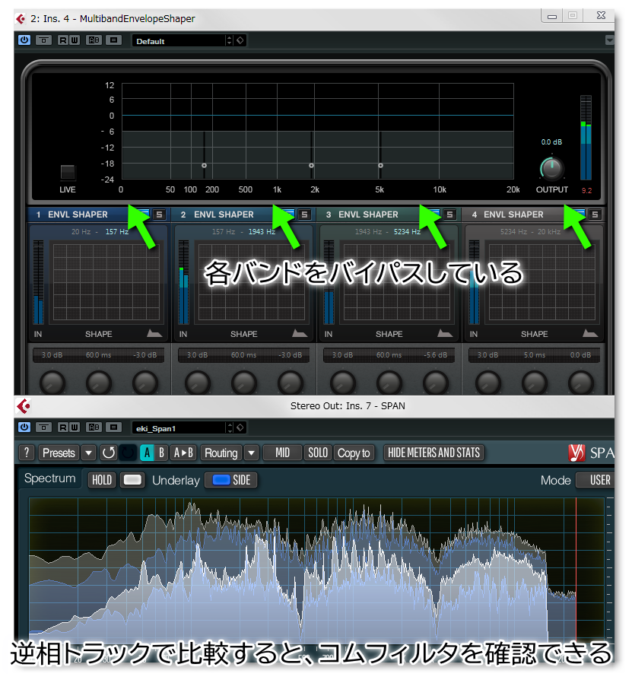The width and height of the screenshot is (632, 680).
Task: Solo band 2 ENVL SHAPER
Action: click(304, 214)
